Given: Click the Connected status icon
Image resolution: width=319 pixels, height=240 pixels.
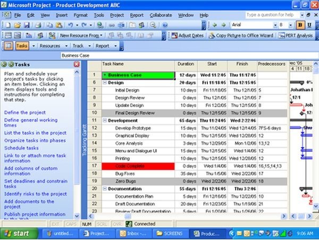Looking at the screenshot, I should (129, 224).
